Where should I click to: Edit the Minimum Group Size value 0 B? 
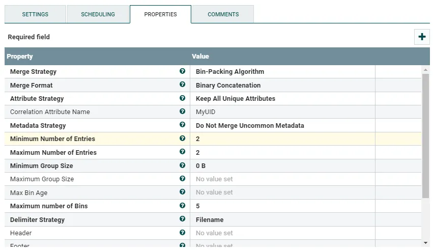pyautogui.click(x=201, y=166)
